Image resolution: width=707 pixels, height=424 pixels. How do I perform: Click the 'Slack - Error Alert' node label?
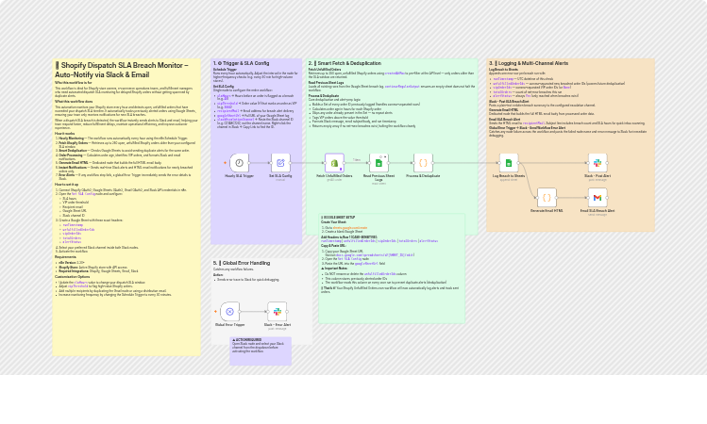pos(278,324)
